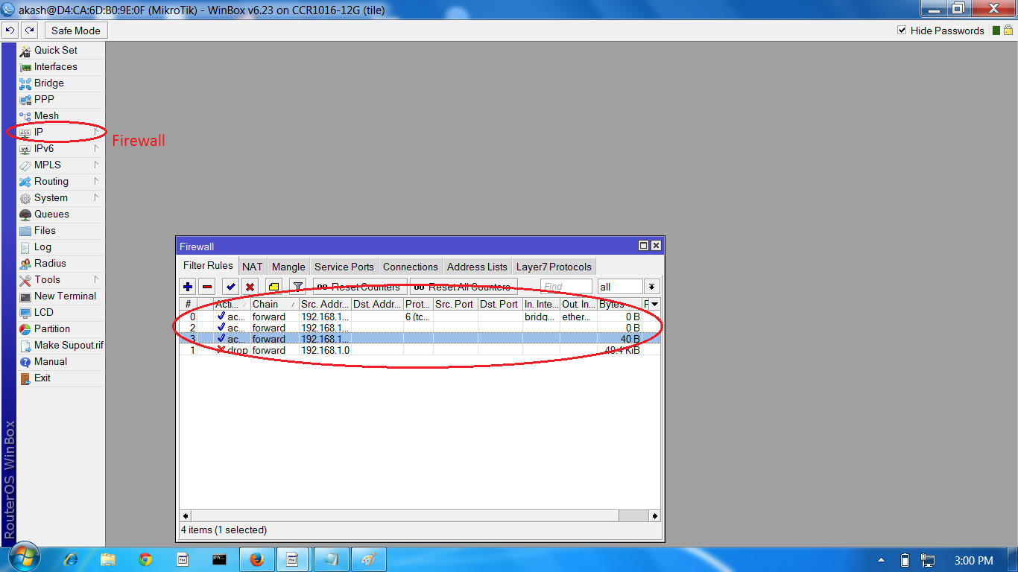Open the Bridge menu item
Screen dimensions: 1018x572
pyautogui.click(x=49, y=83)
